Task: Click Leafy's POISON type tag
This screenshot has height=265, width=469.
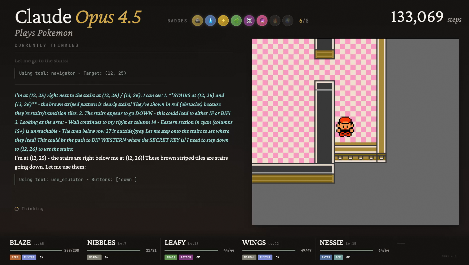Action: [x=186, y=257]
